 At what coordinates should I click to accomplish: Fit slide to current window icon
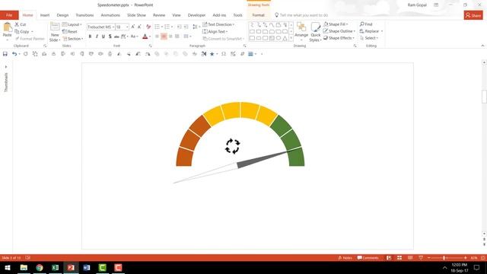tap(483, 258)
